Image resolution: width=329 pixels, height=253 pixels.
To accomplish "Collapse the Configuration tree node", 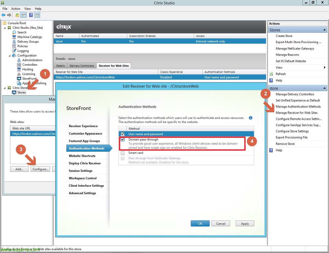I will click(x=10, y=56).
